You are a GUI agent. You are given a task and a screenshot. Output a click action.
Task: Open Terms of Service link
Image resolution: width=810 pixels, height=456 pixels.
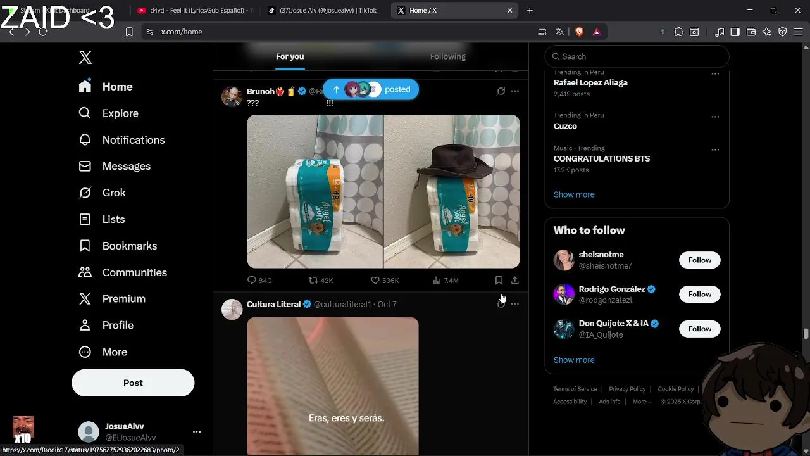[x=575, y=389]
